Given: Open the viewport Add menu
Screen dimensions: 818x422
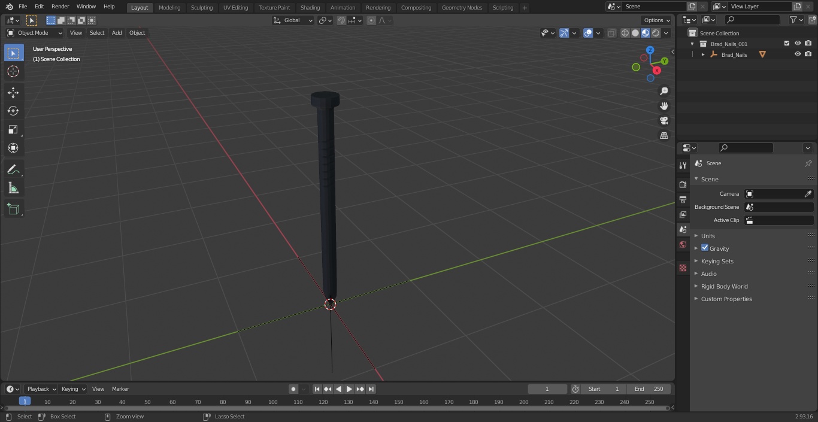Looking at the screenshot, I should pos(117,33).
